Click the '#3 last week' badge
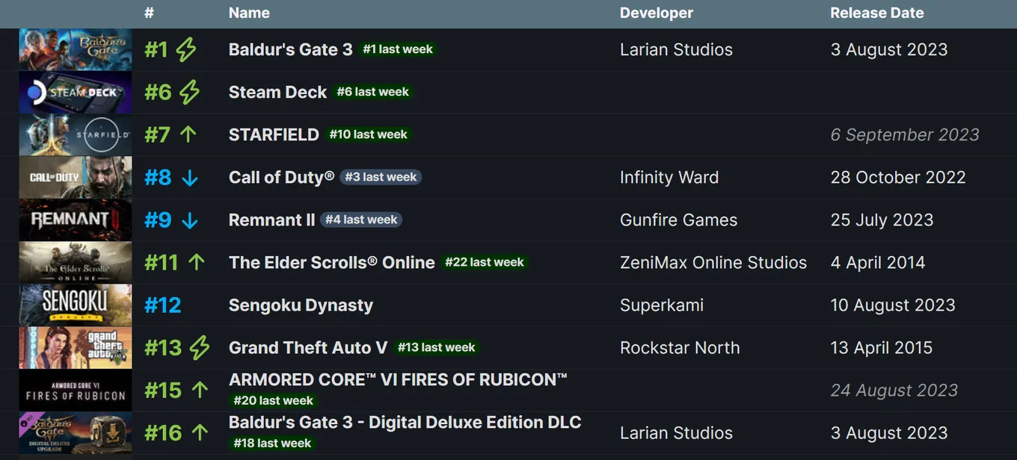 click(x=381, y=177)
